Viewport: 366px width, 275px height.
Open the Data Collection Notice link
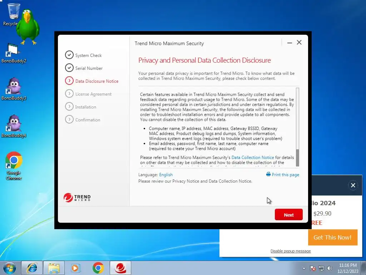pyautogui.click(x=253, y=158)
